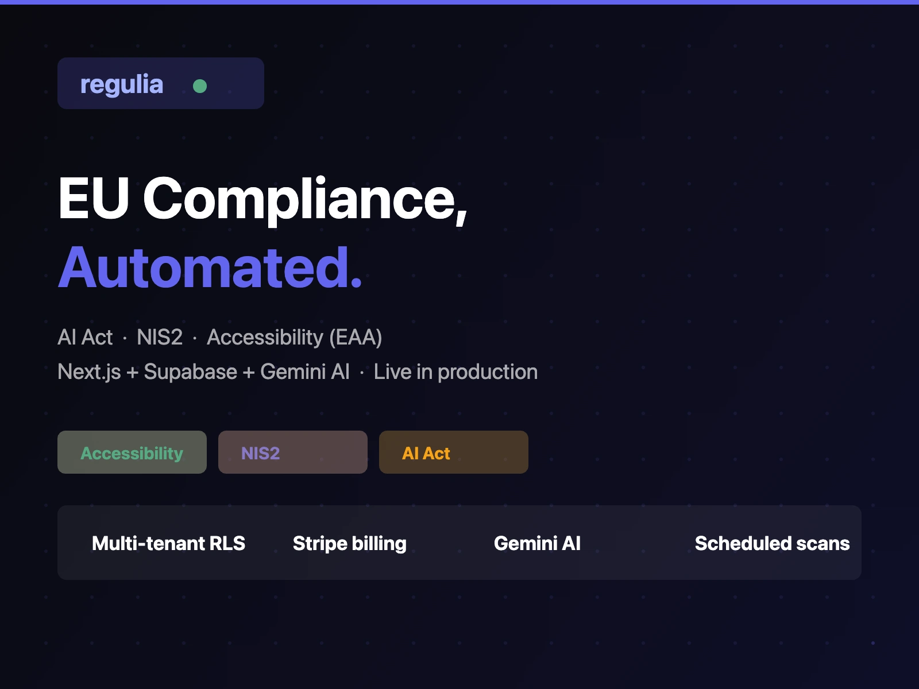Click 'AI Act' in the gray subtitle line
The image size is (919, 689).
tap(85, 338)
